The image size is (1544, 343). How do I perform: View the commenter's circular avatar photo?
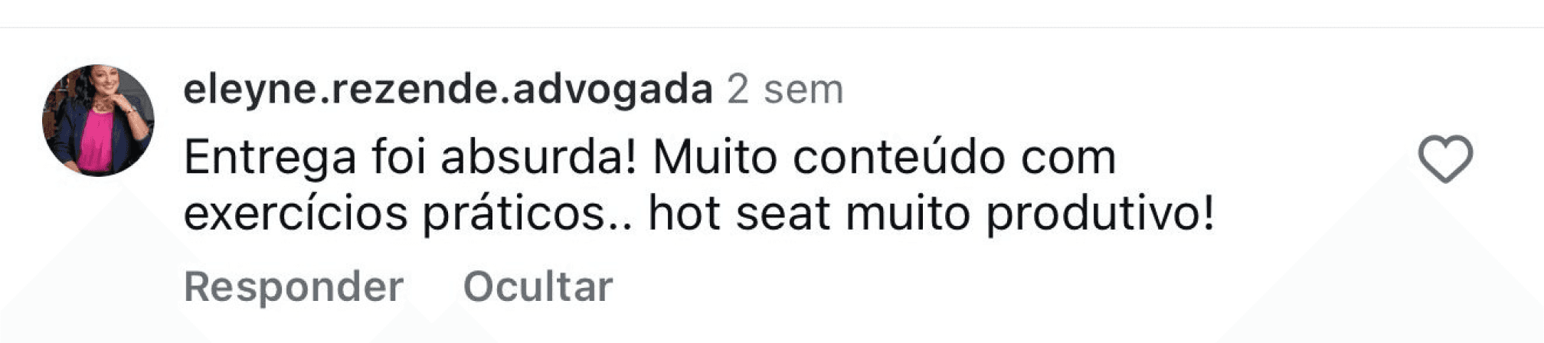pos(98,120)
